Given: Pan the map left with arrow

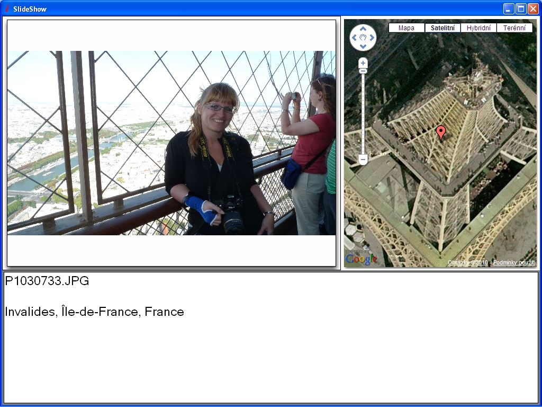Looking at the screenshot, I should [x=354, y=38].
